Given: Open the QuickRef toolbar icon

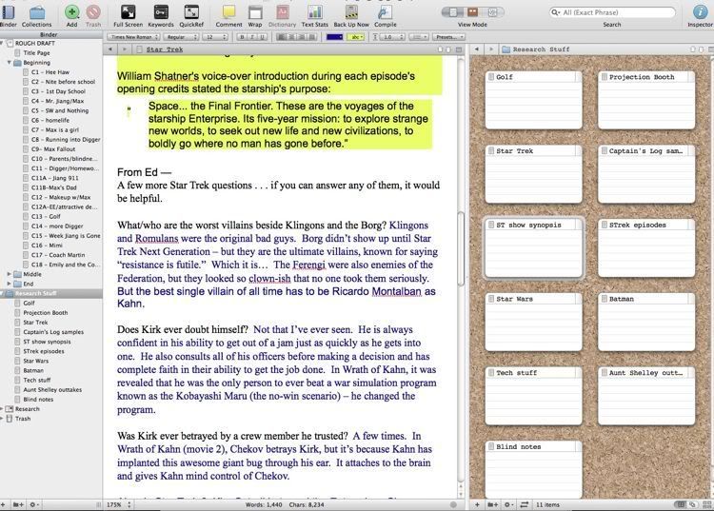Looking at the screenshot, I should [x=191, y=12].
